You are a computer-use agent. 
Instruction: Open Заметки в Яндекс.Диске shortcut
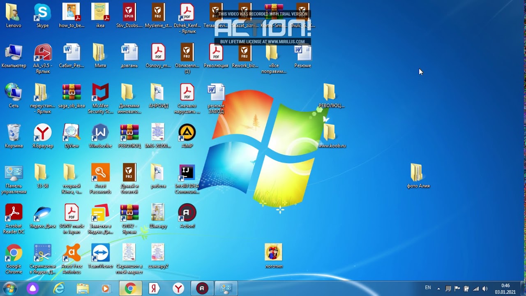tap(100, 219)
